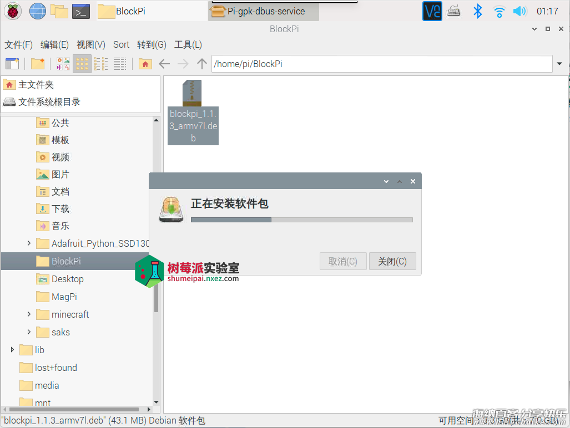Screen dimensions: 570x428
Task: Open the 转到(G) menu
Action: tap(152, 45)
